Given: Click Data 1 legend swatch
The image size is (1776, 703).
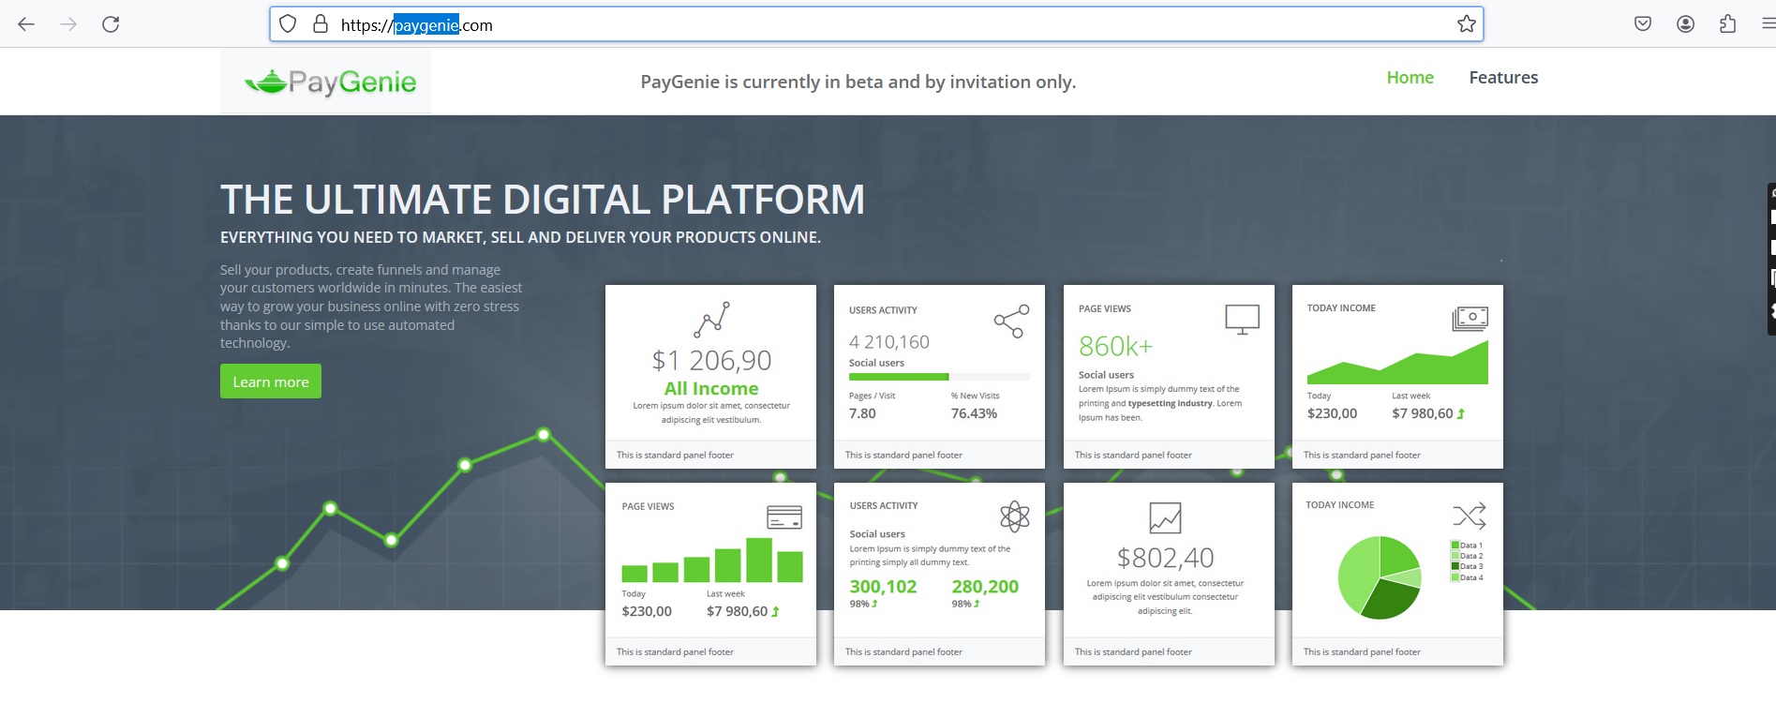Looking at the screenshot, I should click(x=1455, y=546).
